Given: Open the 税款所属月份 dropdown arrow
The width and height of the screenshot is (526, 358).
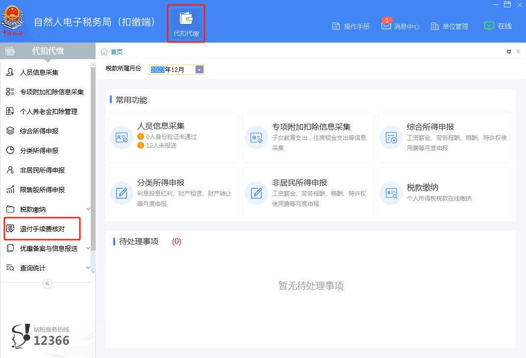Looking at the screenshot, I should tap(199, 69).
